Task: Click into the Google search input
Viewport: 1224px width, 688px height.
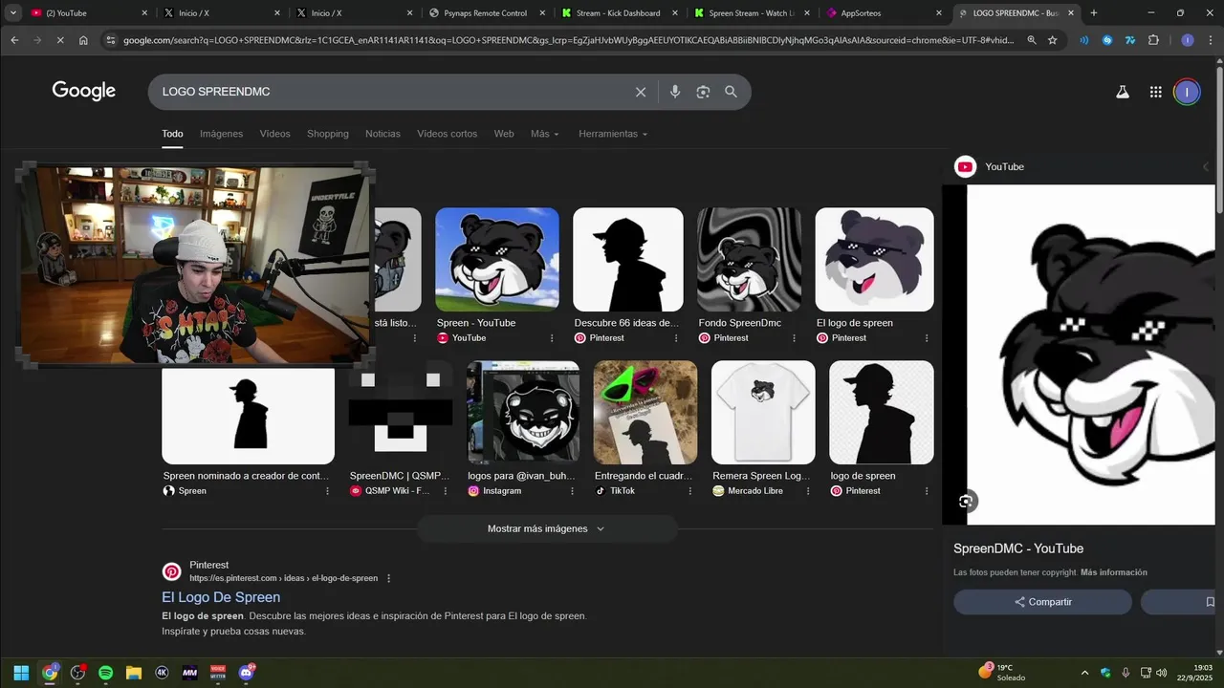Action: [x=392, y=92]
